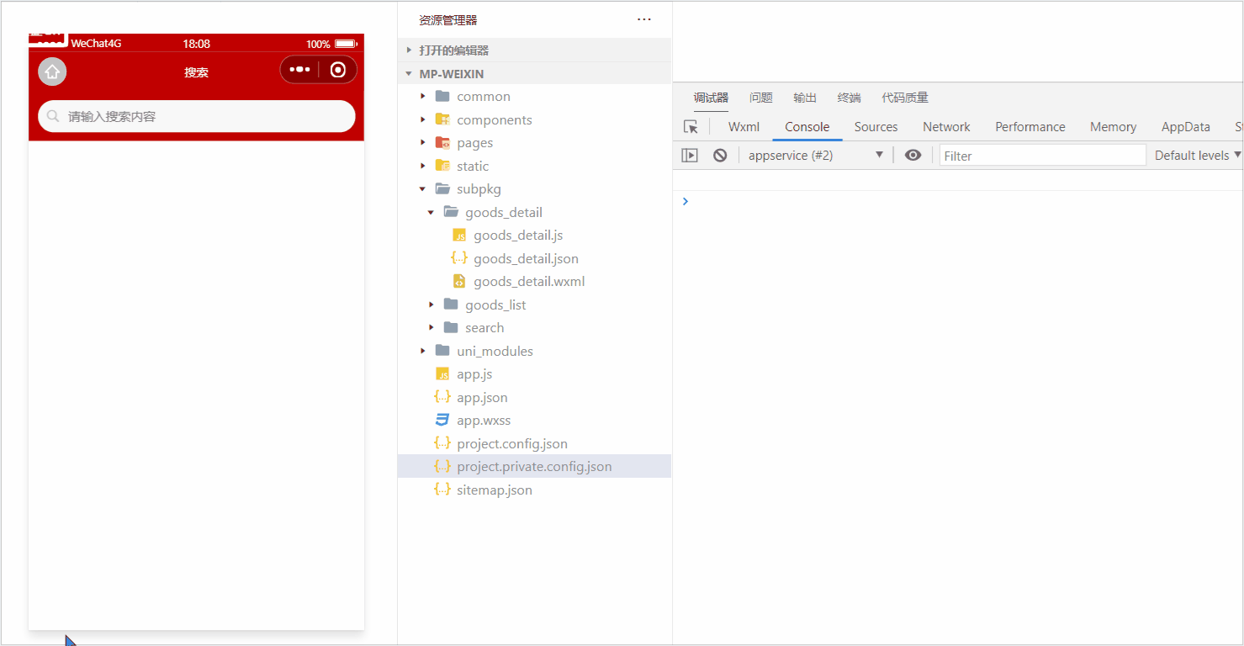This screenshot has height=646, width=1244.
Task: Toggle the console sidebar panel icon
Action: coord(690,156)
